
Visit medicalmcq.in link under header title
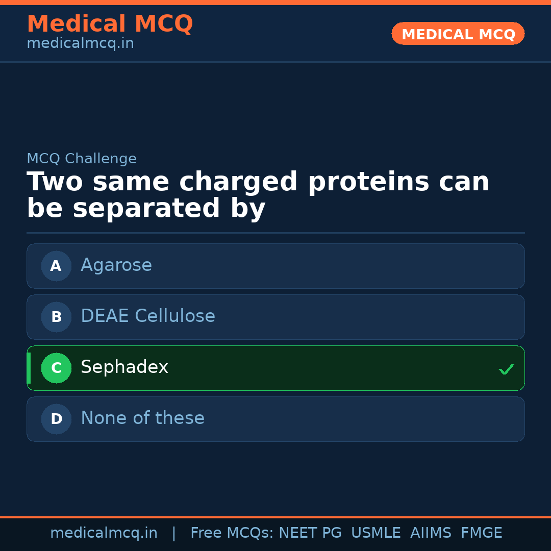tap(80, 44)
